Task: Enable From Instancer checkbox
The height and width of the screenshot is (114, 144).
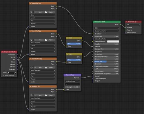Action: pos(3,75)
